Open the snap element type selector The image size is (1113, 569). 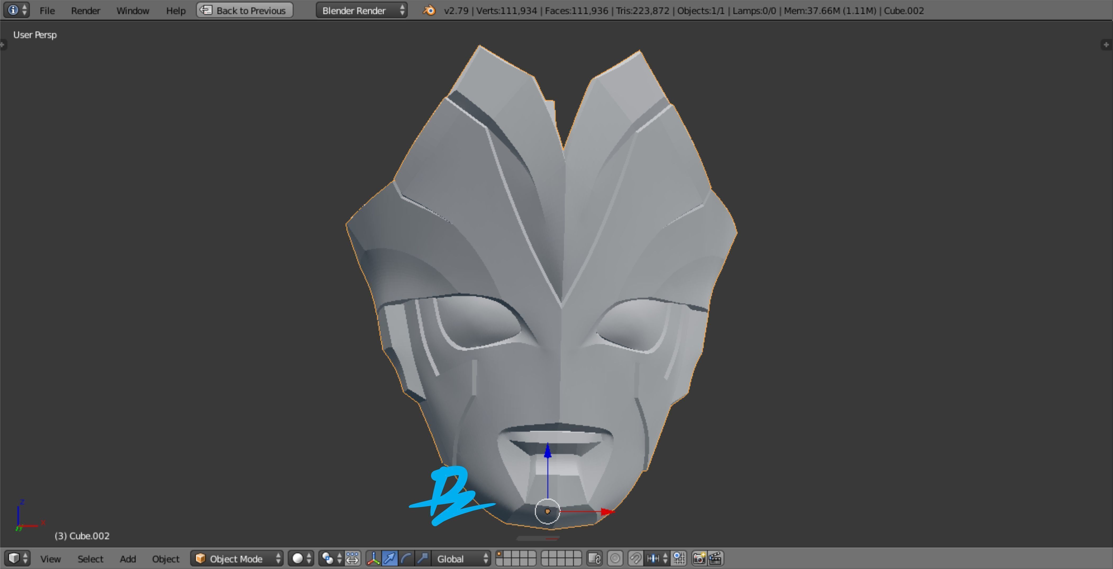click(657, 558)
